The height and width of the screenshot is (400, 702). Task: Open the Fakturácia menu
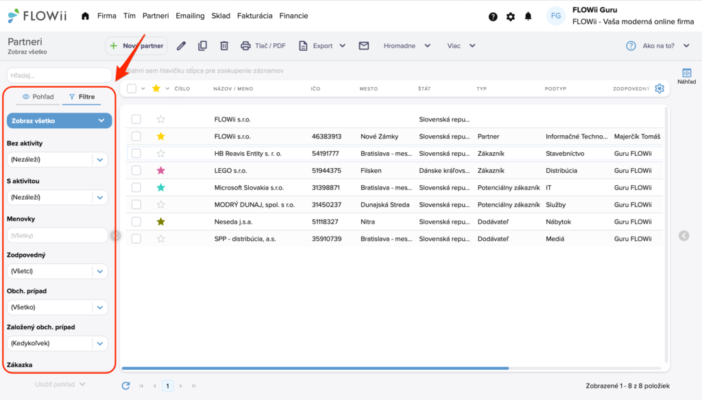[255, 16]
